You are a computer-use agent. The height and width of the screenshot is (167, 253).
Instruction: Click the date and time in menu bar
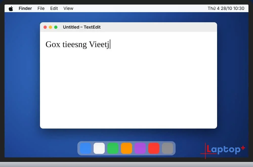tap(226, 8)
